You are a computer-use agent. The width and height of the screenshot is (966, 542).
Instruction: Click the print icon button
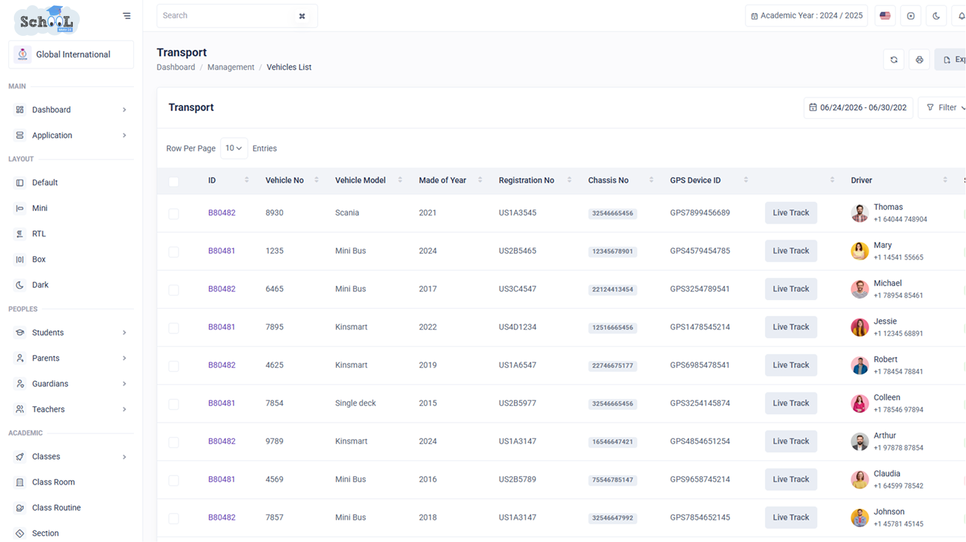tap(919, 60)
